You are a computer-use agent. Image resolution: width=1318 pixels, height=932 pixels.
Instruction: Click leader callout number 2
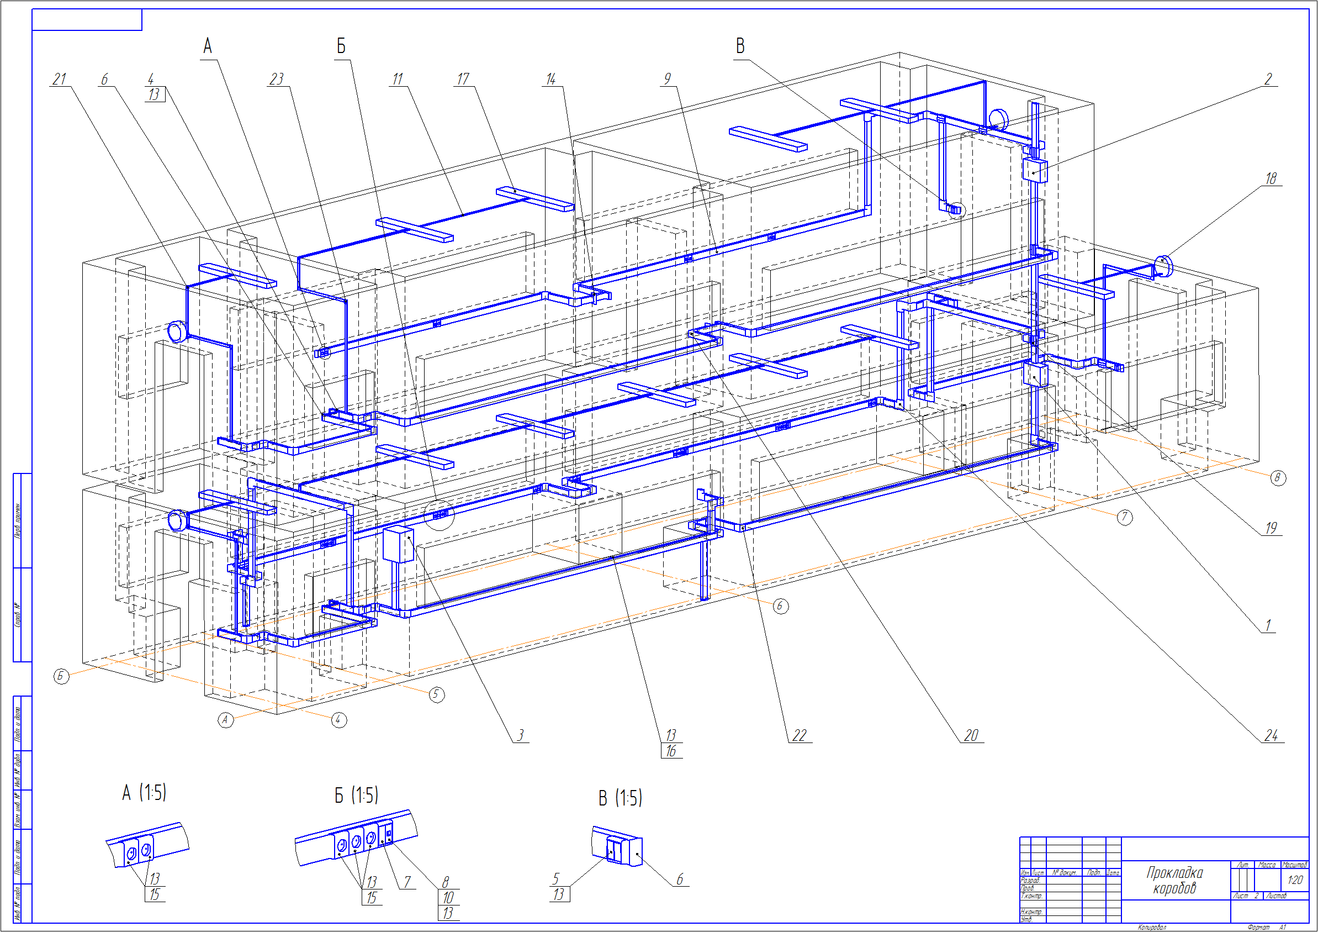(x=1268, y=78)
